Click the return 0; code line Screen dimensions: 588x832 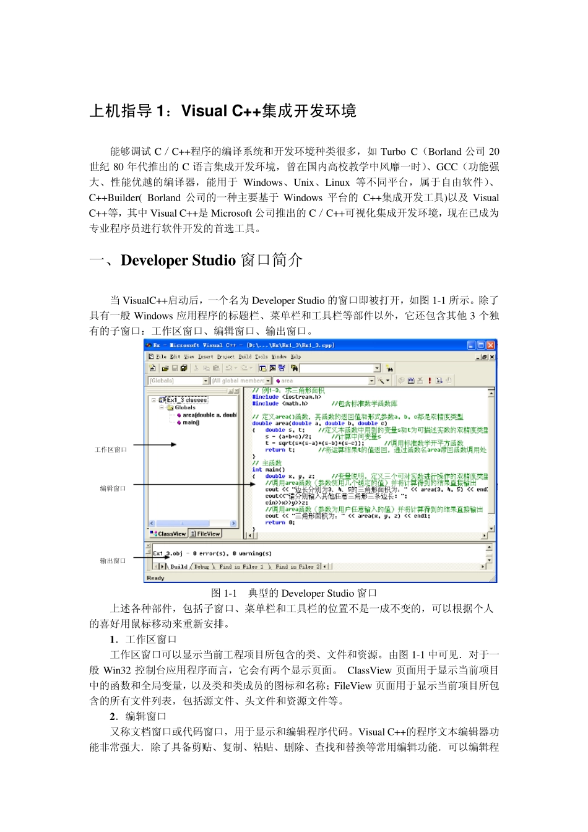[280, 522]
